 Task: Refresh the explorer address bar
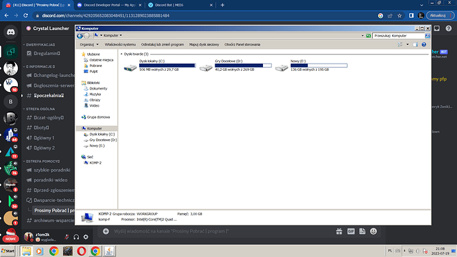368,36
